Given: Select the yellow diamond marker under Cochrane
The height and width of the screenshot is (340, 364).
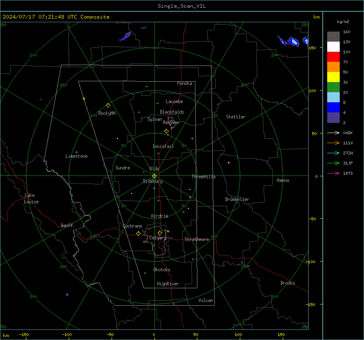Looking at the screenshot, I should [138, 234].
